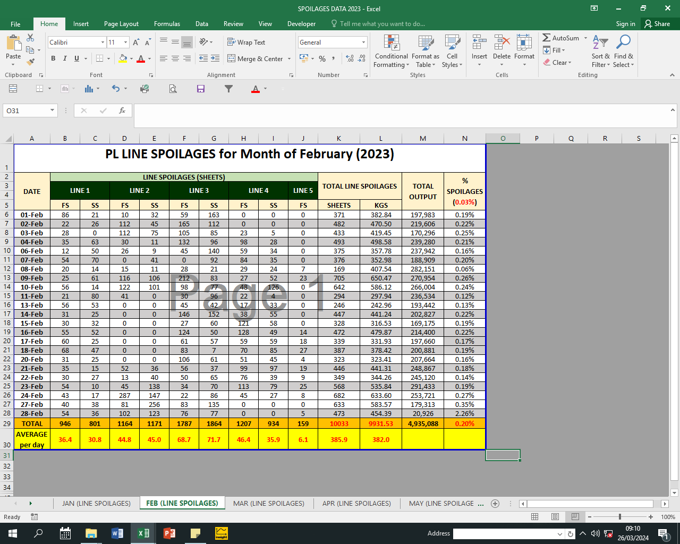Click Decrease Decimal button

click(362, 58)
